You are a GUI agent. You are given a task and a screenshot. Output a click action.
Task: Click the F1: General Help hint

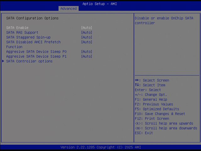(x=151, y=99)
